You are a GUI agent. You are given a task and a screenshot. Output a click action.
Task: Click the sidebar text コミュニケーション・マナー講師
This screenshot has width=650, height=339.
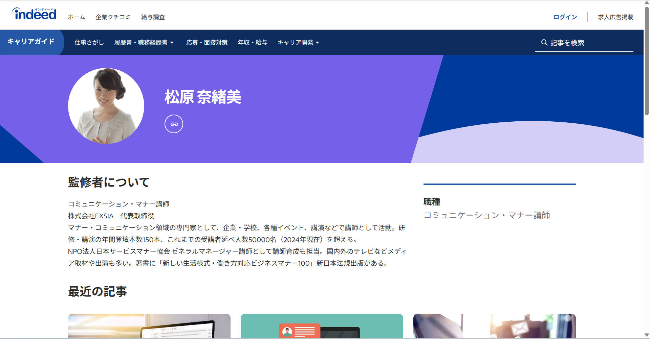(487, 215)
